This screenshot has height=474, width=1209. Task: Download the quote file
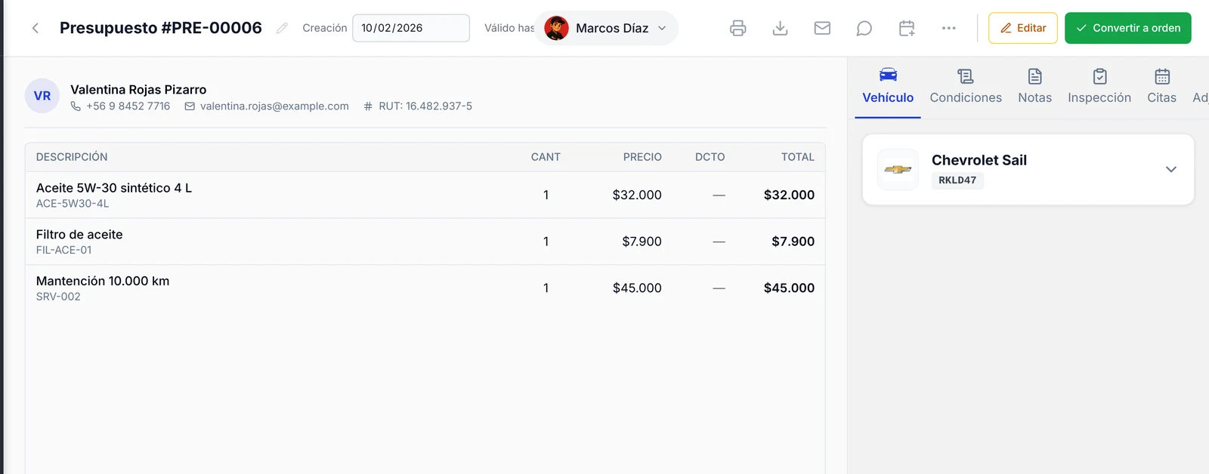(x=781, y=28)
